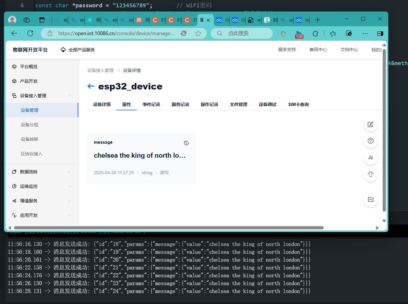This screenshot has width=408, height=304.
Task: Click the message value chelsea the king text
Action: tap(140, 155)
